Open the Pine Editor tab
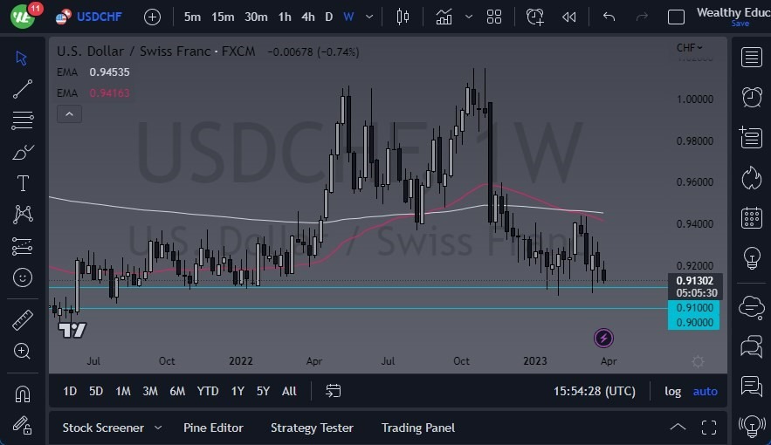Image resolution: width=771 pixels, height=445 pixels. pos(213,428)
